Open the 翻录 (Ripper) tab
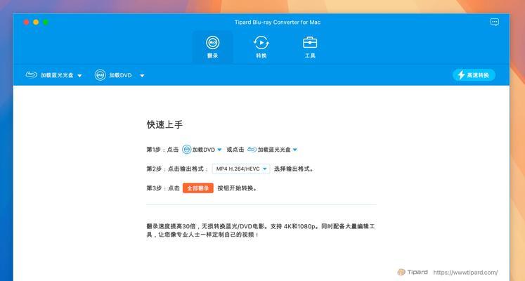525x281 pixels. 213,47
